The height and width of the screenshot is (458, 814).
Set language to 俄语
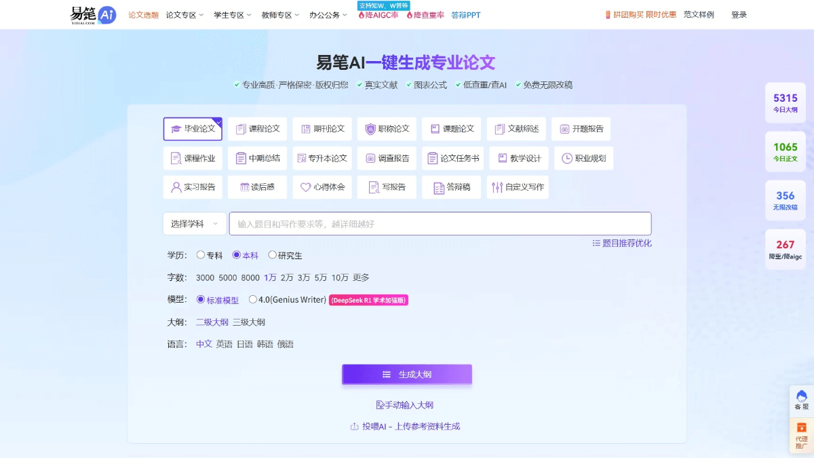[x=286, y=344]
